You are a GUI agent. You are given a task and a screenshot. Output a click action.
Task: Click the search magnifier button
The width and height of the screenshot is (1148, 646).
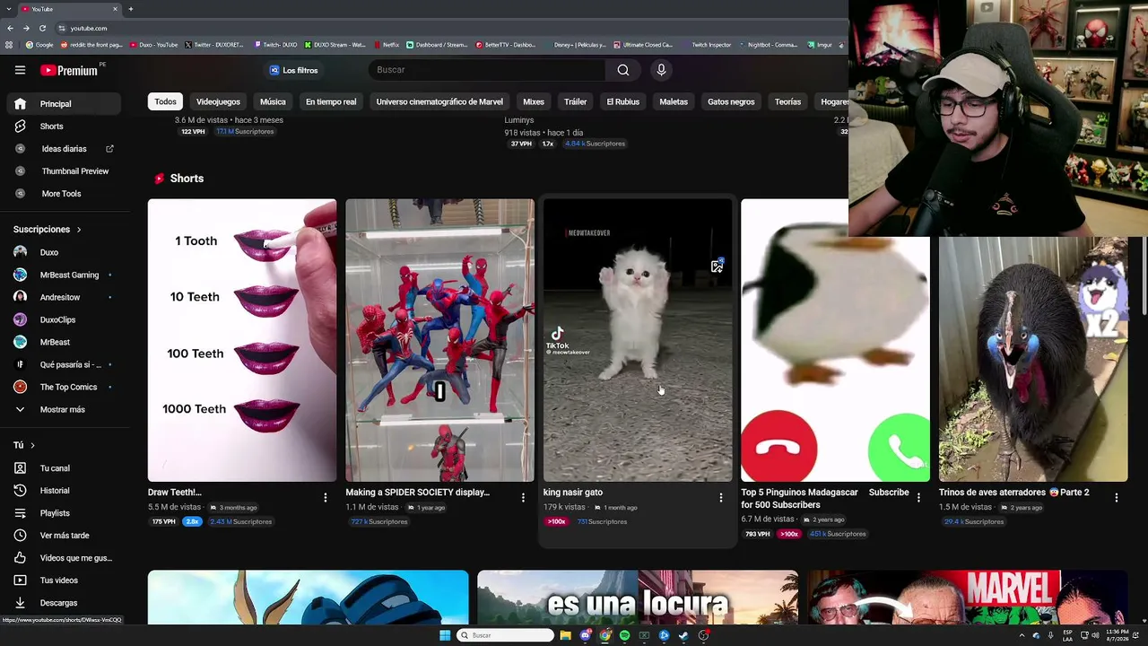622,70
